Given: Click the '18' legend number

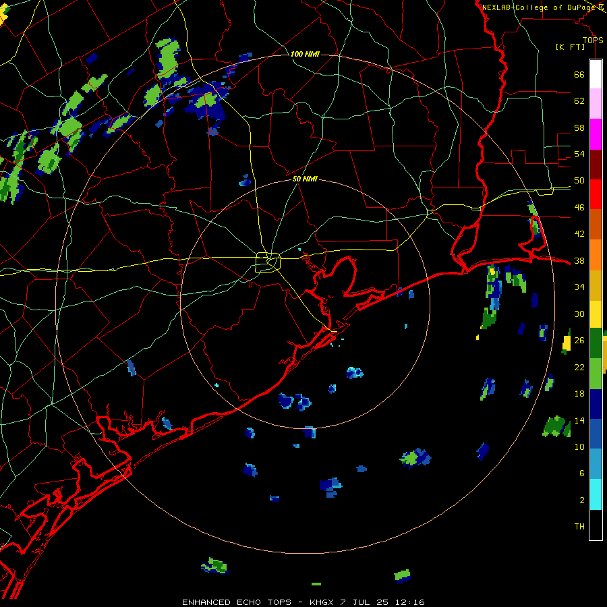Looking at the screenshot, I should click(579, 394).
